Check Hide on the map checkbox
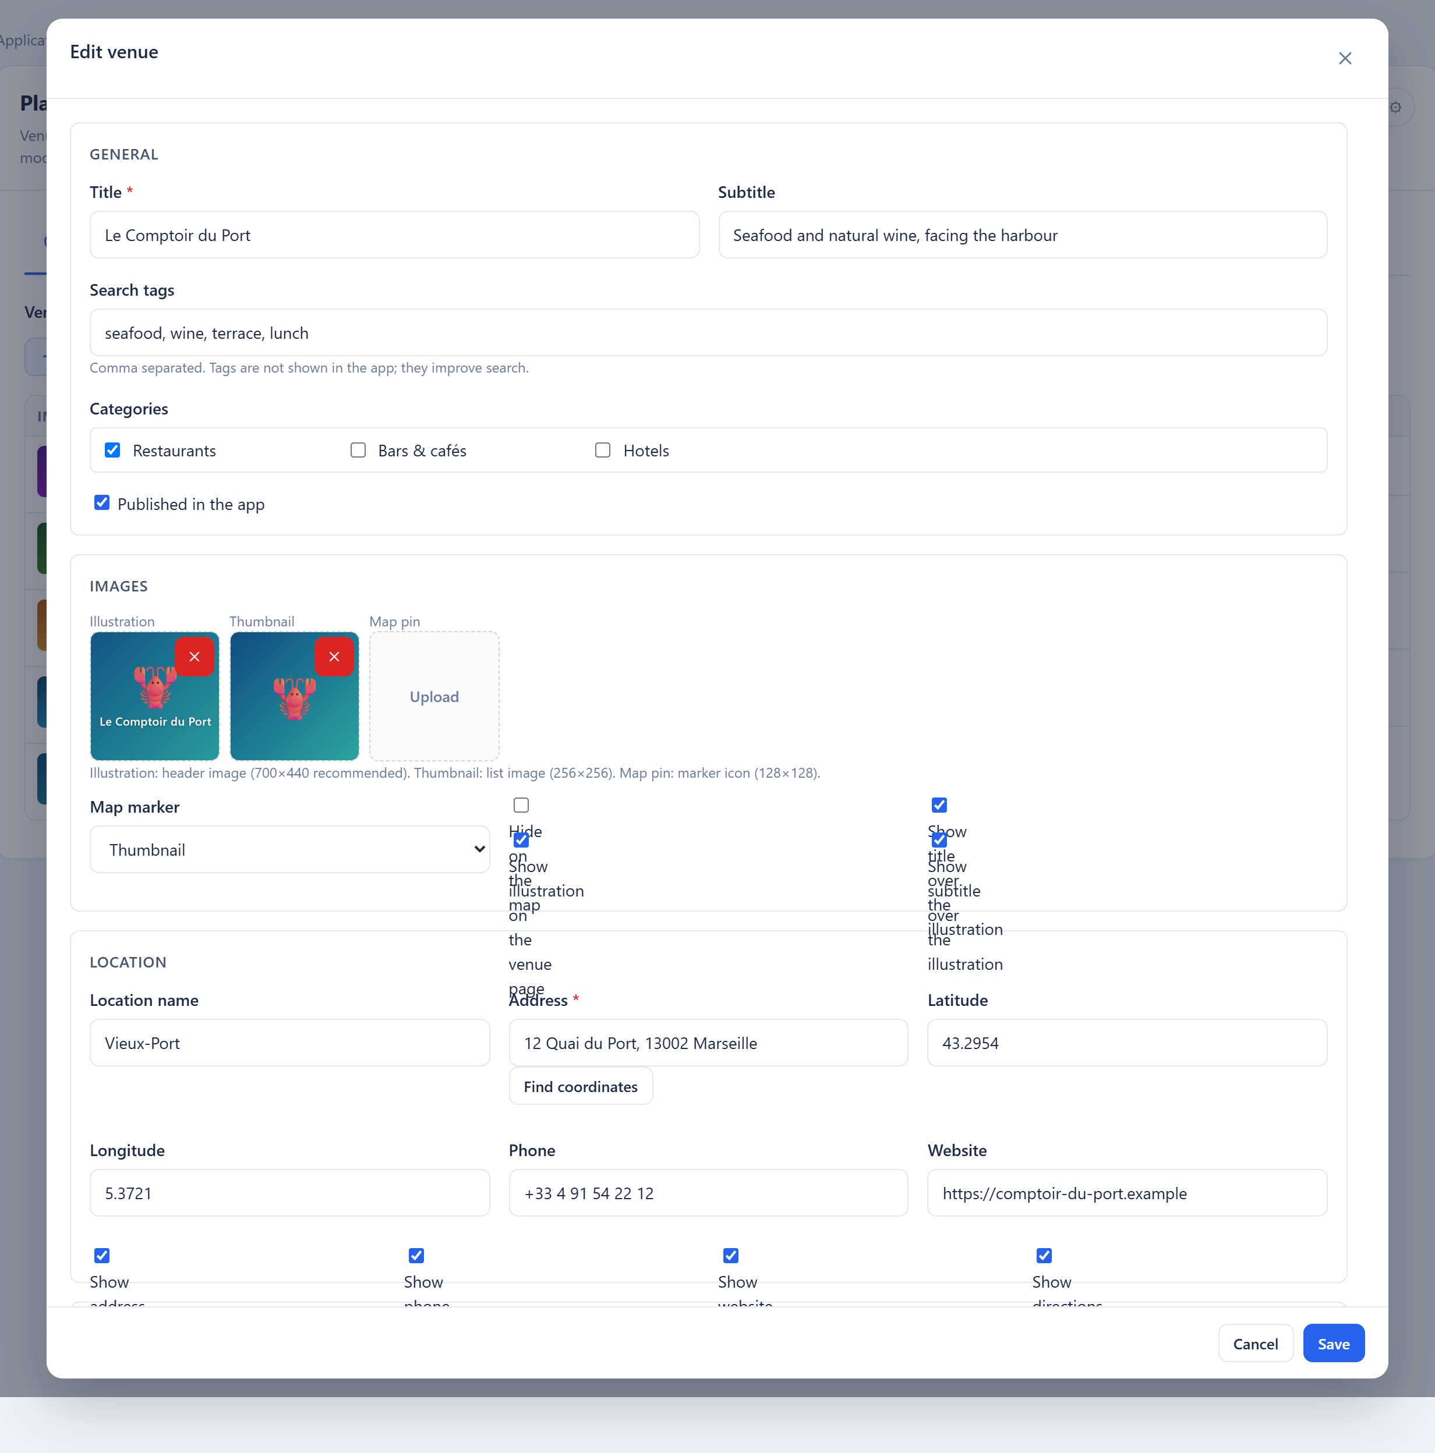 point(521,805)
